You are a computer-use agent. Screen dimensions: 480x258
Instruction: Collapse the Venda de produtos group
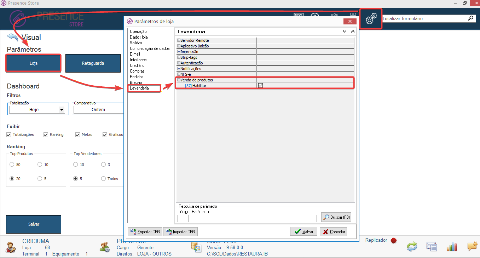click(179, 80)
